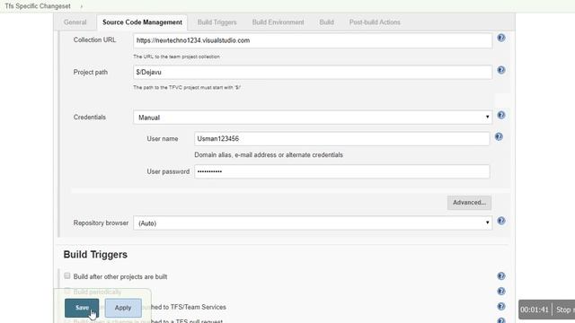The height and width of the screenshot is (323, 575).
Task: Click the Build Triggers section heading
Action: 95,255
